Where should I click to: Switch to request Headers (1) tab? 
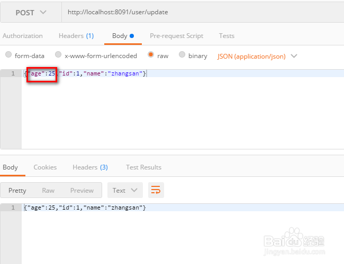(76, 36)
